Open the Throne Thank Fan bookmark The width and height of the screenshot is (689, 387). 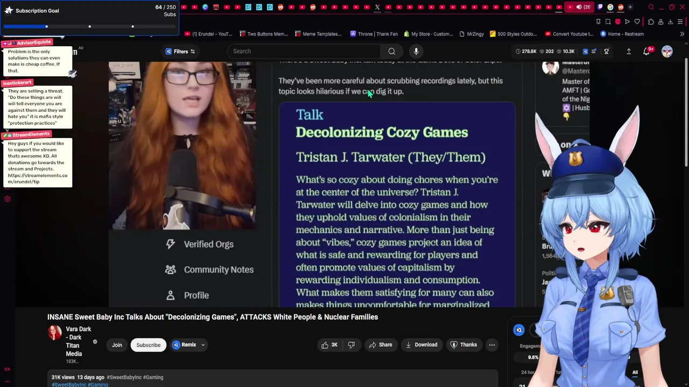point(374,34)
